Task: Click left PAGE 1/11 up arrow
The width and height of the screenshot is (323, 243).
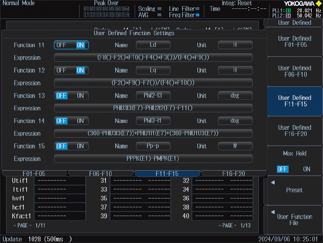Action: [15, 225]
